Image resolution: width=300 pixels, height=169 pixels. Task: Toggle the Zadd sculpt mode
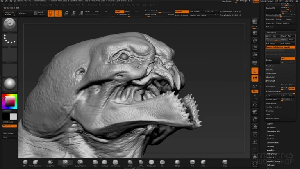[119, 11]
